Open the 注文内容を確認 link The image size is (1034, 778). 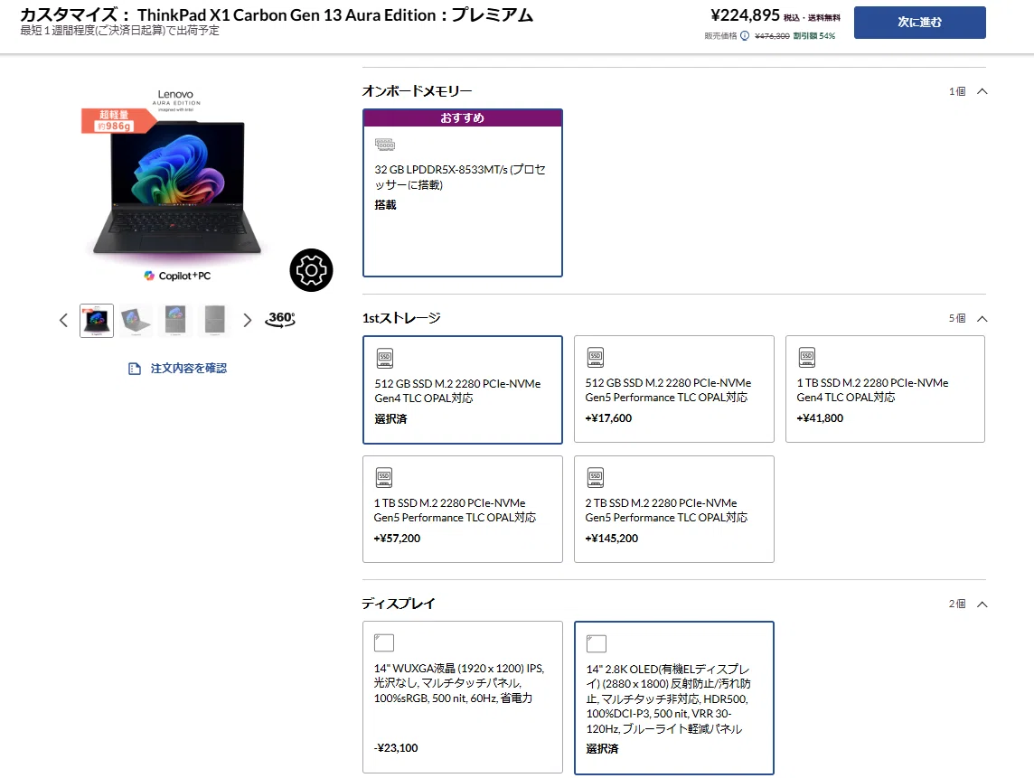[x=188, y=369]
